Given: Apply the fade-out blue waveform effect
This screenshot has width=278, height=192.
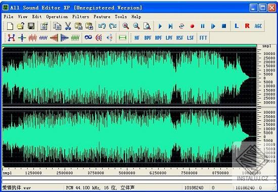Looking at the screenshot, I should (65, 37).
